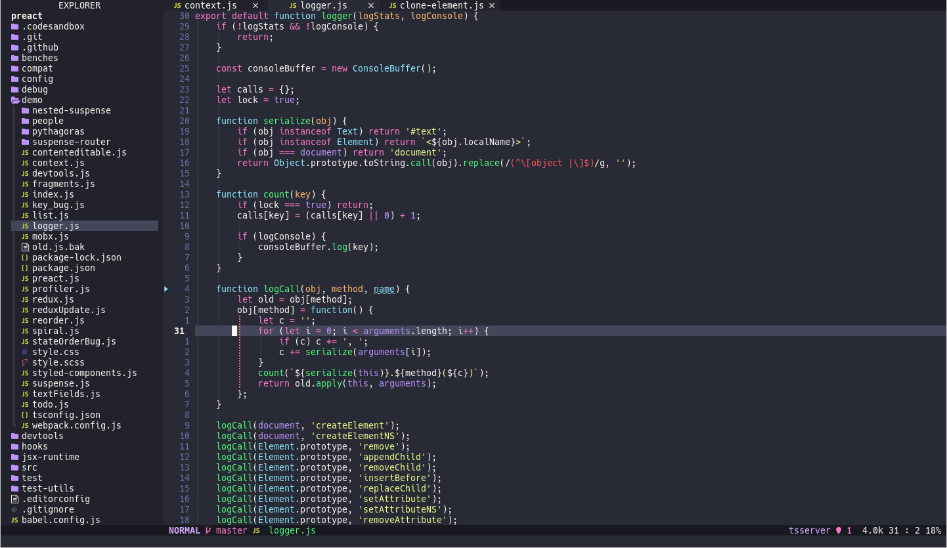Open reduxUpdate.js in the explorer
Screen dimensions: 947x548
pos(69,310)
